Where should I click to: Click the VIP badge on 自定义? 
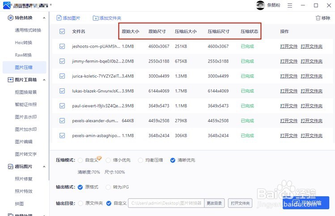click(x=99, y=158)
